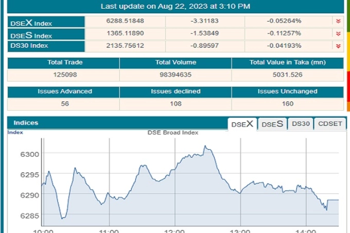Click the 6295 y-axis label
Image resolution: width=350 pixels, height=233 pixels.
click(29, 174)
